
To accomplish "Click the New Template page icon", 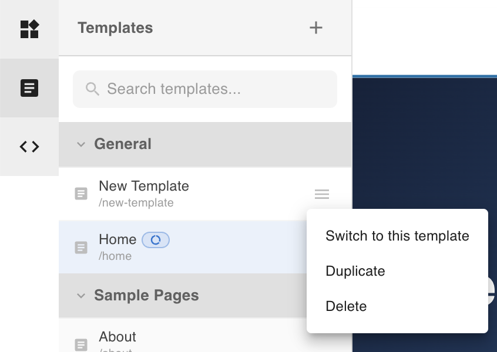I will (x=81, y=194).
